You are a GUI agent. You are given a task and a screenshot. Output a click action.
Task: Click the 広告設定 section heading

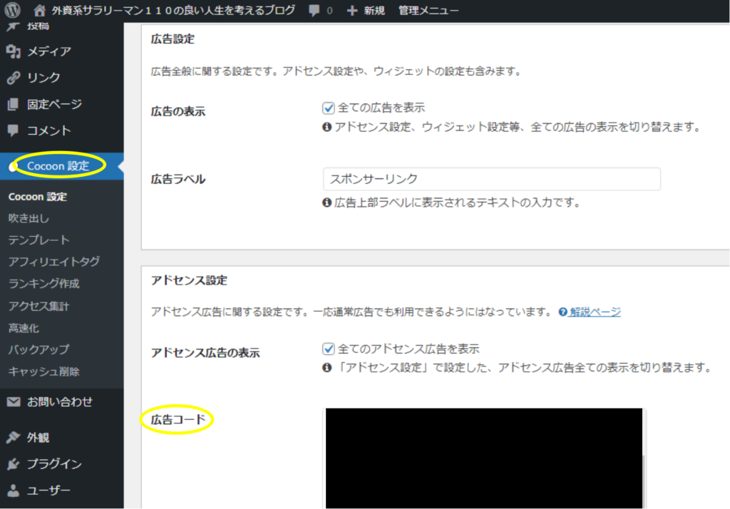[173, 39]
